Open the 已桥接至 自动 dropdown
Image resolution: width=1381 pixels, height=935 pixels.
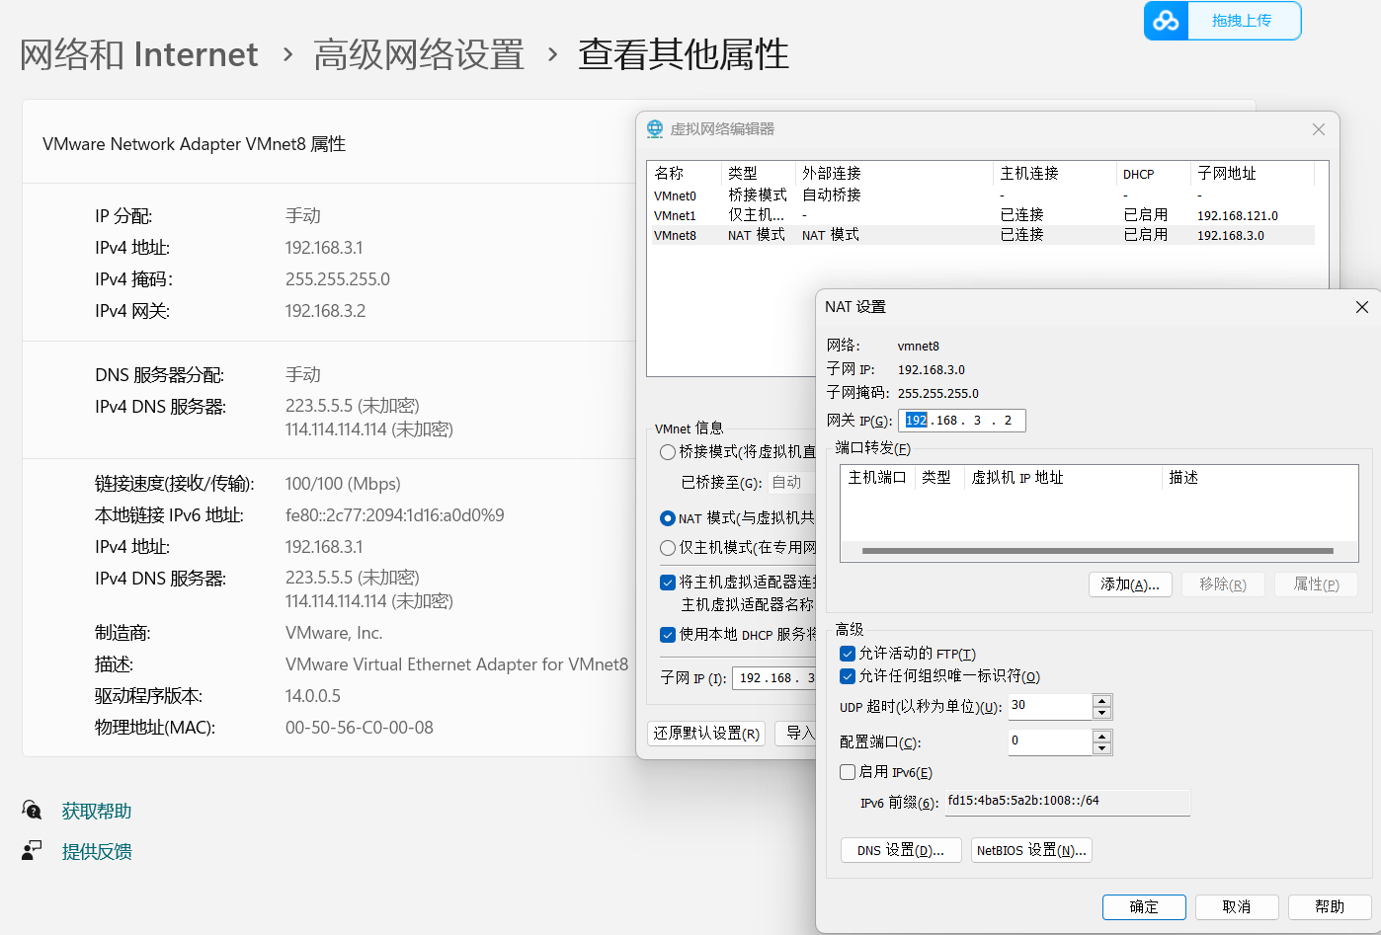point(791,482)
